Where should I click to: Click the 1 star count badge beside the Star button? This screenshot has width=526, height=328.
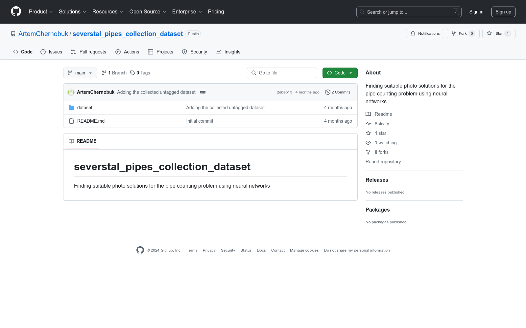tap(508, 33)
